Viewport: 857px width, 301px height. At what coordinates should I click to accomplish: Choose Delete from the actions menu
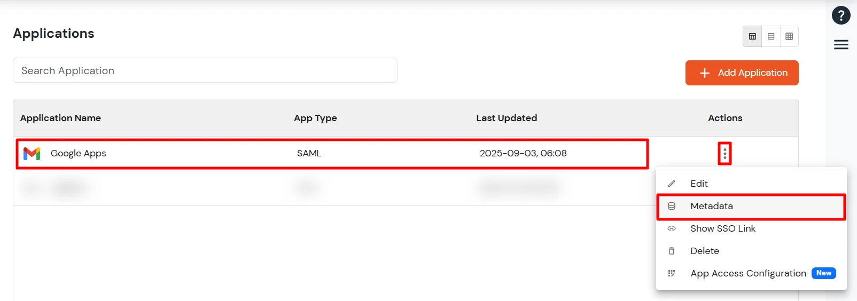coord(751,251)
